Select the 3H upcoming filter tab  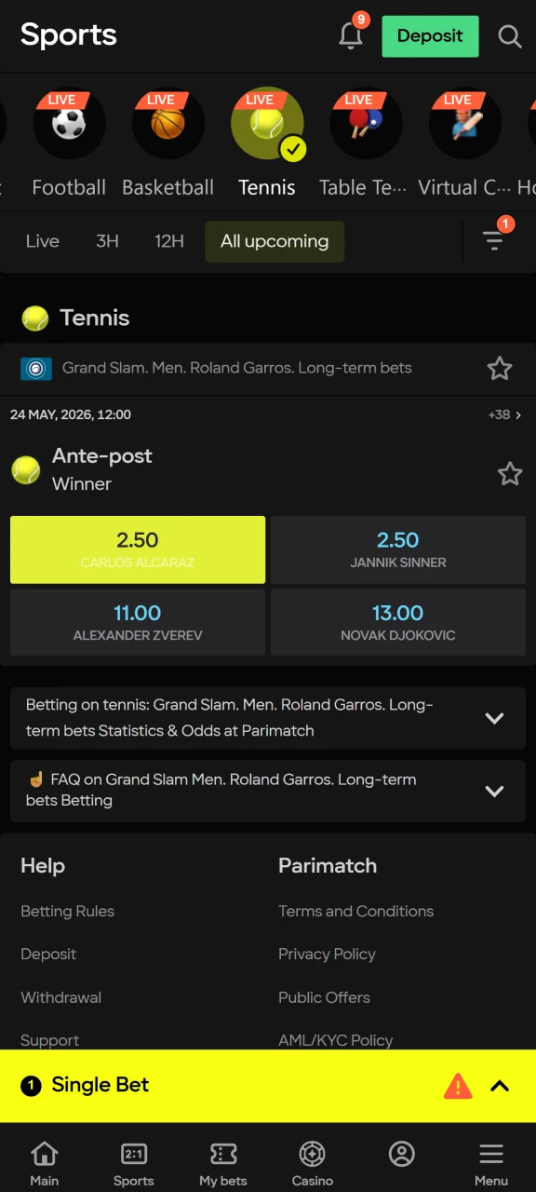107,241
